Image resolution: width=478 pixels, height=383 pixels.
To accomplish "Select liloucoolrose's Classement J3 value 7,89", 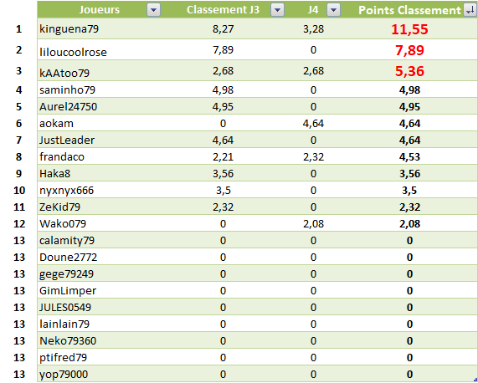I will coord(224,50).
